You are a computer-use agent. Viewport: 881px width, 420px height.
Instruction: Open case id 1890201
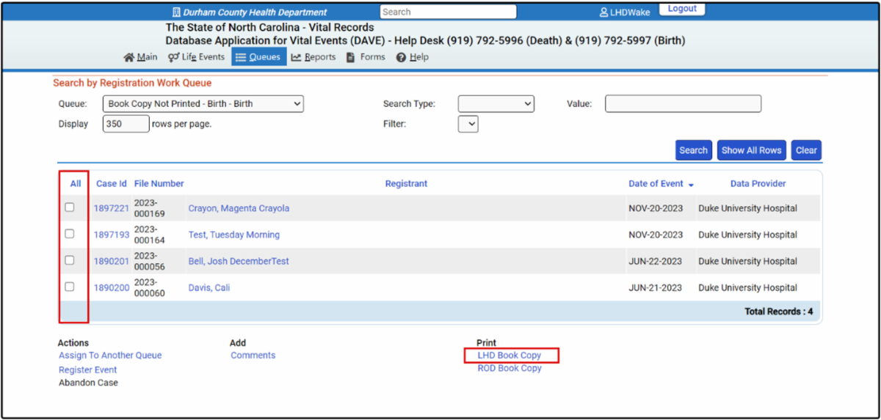112,262
